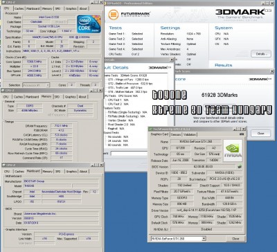Click the Core Voltage value field
Viewport: 277px width, 252px height.
(66, 31)
